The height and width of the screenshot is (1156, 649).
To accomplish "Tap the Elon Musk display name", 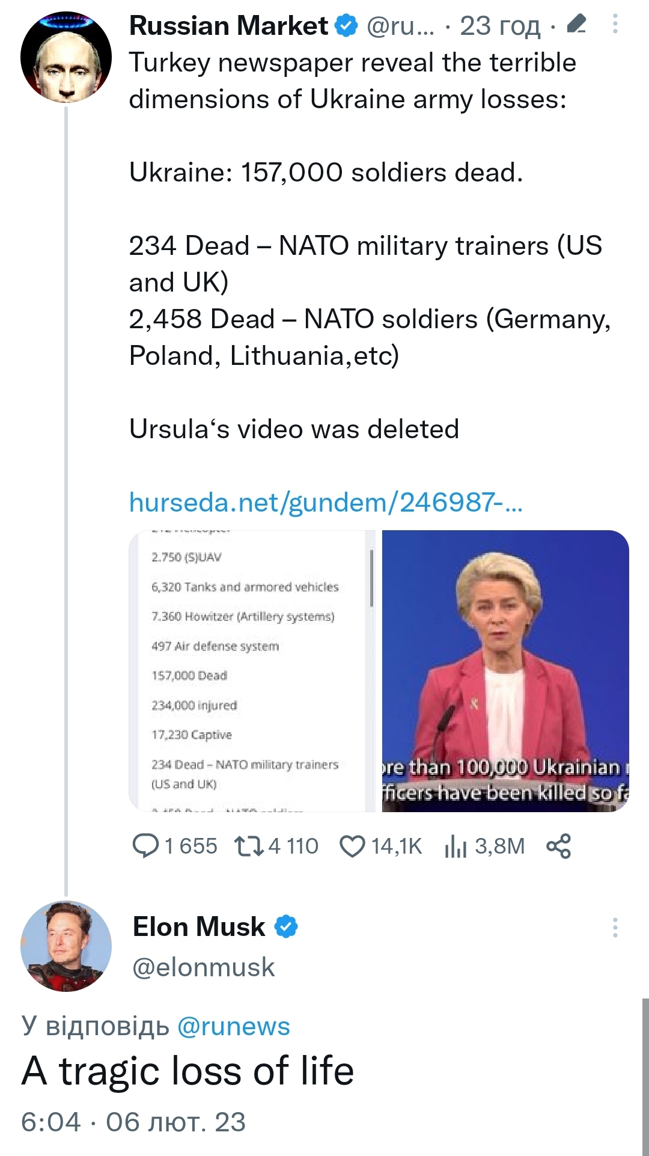I will pos(199,926).
